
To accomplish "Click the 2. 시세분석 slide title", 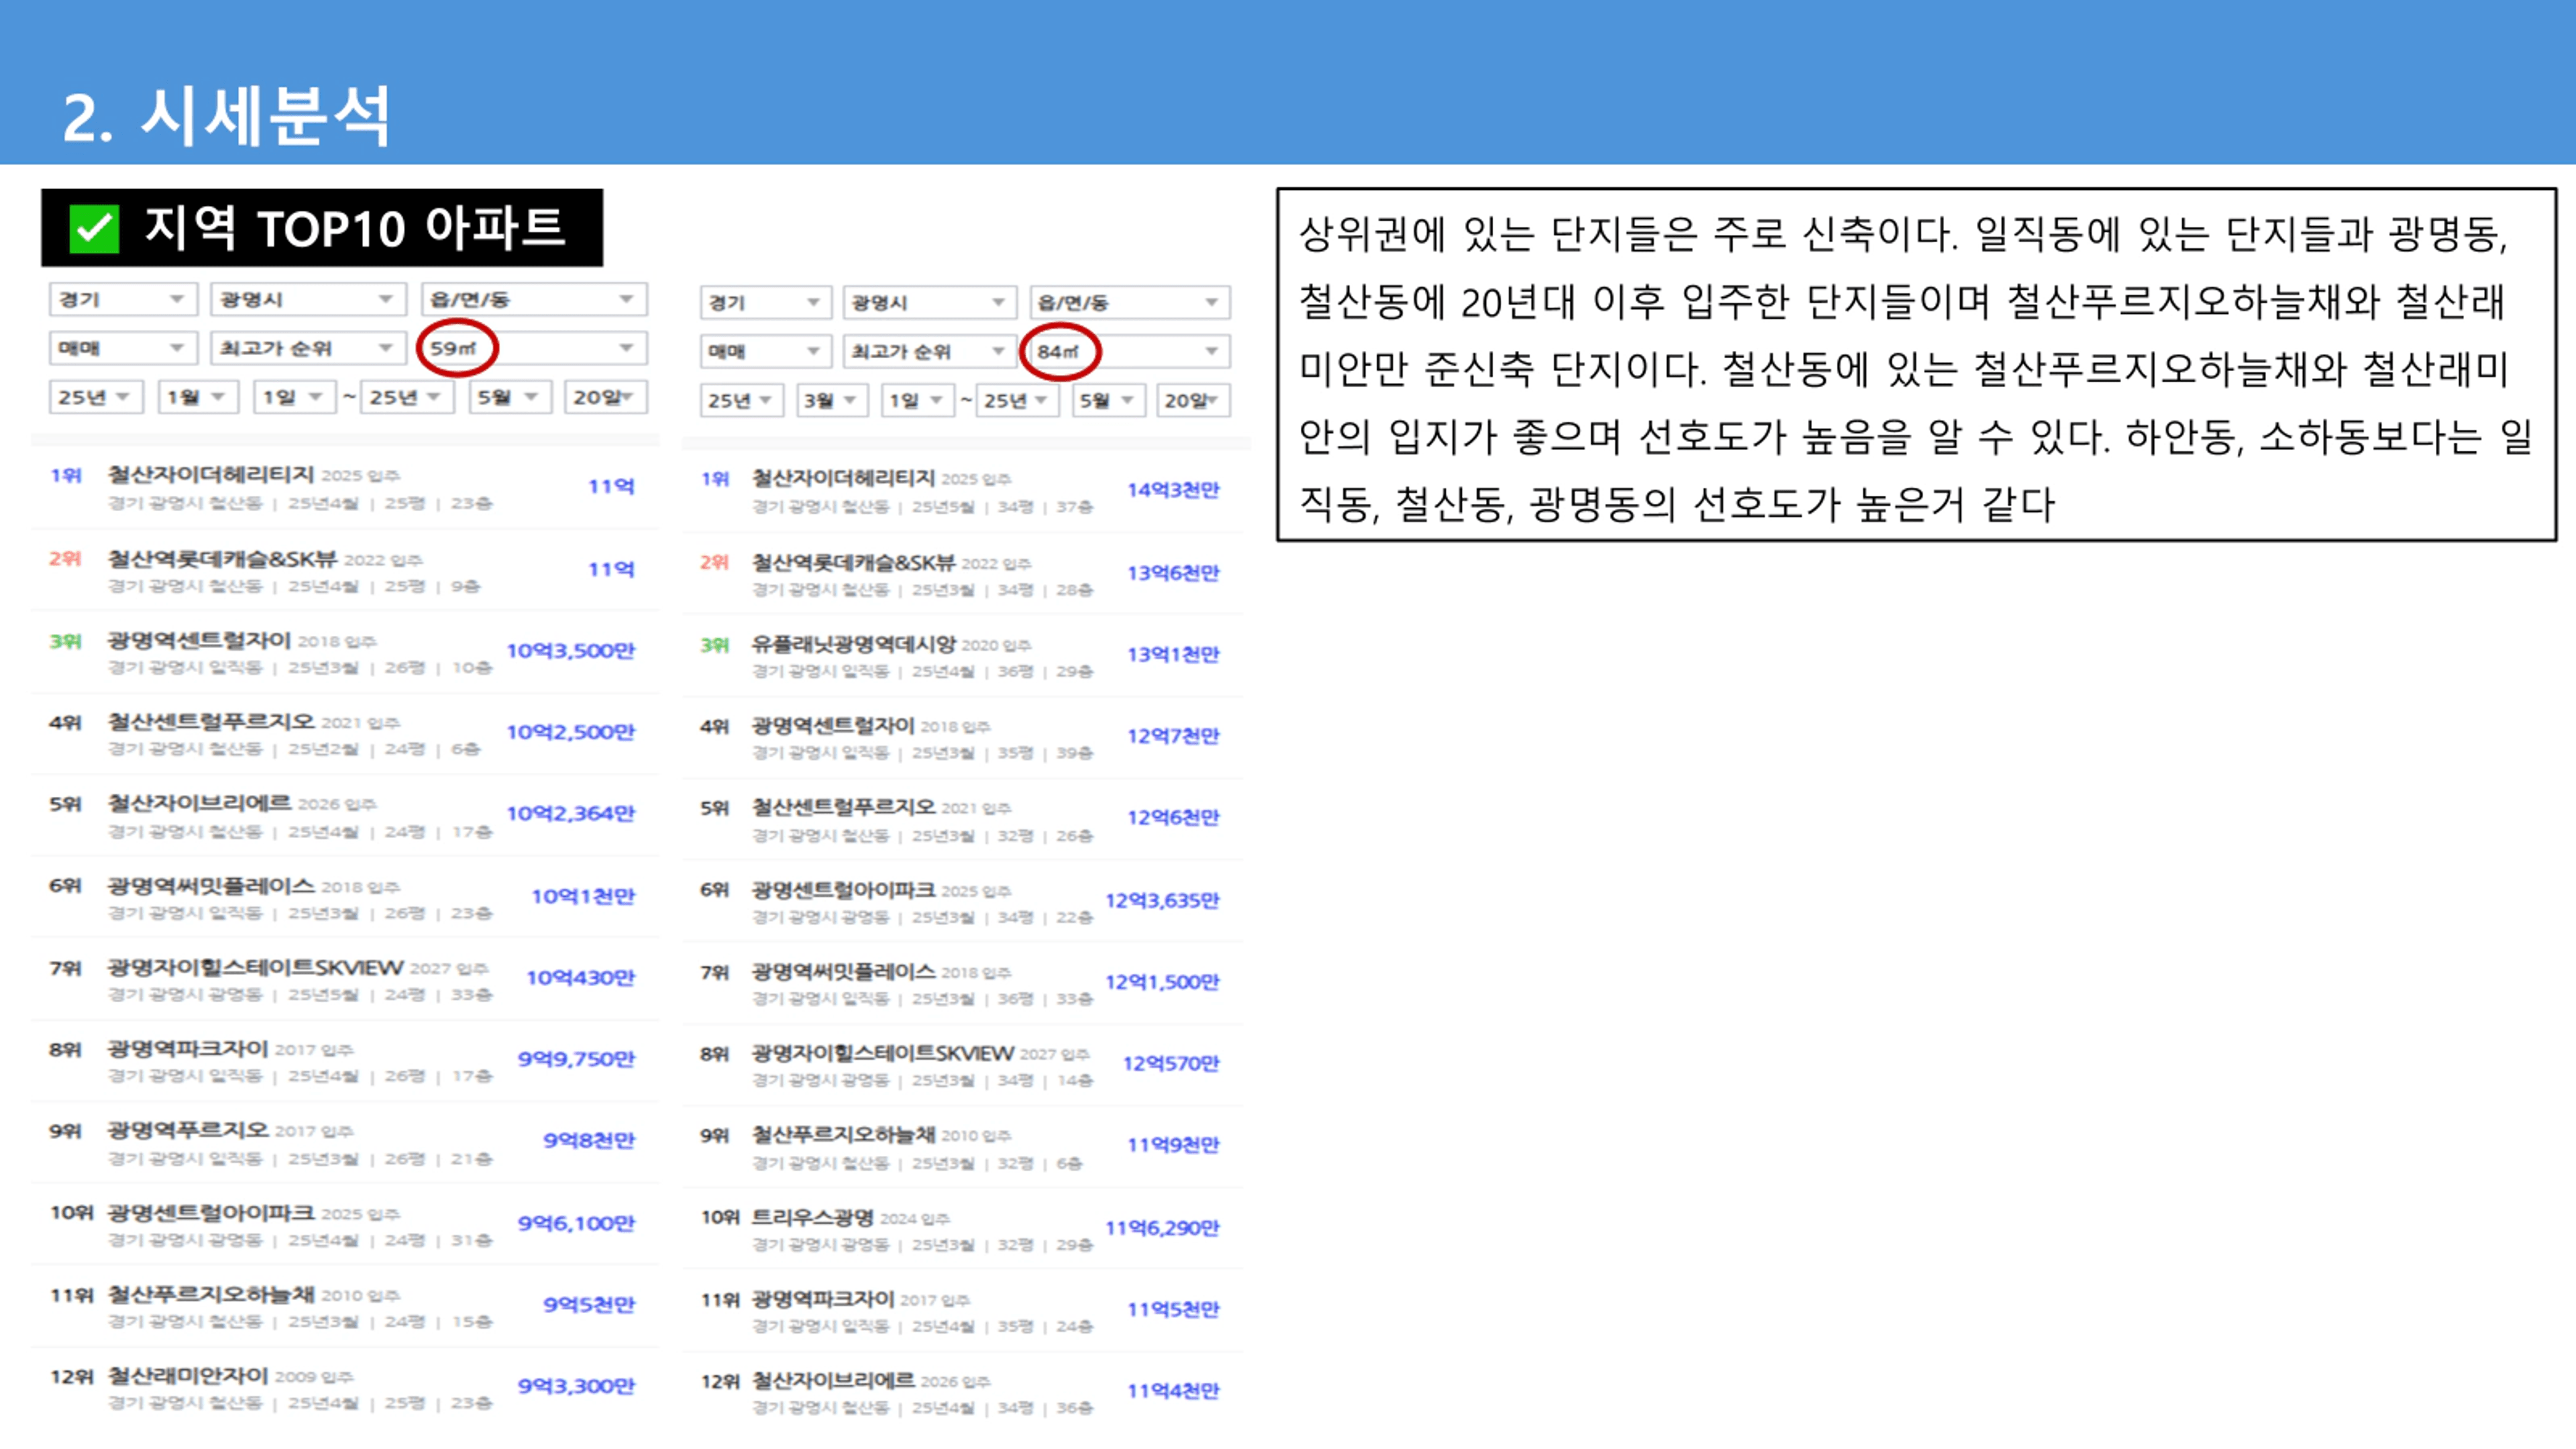I will [226, 116].
